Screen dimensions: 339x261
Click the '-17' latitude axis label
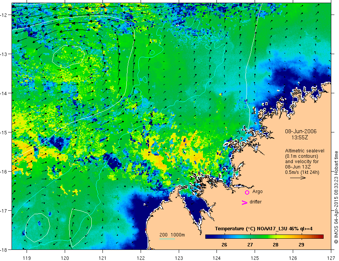click(4, 210)
